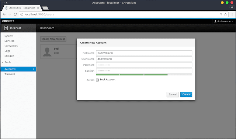Click the password strength meter bar
This screenshot has height=139, width=236.
[x=144, y=75]
